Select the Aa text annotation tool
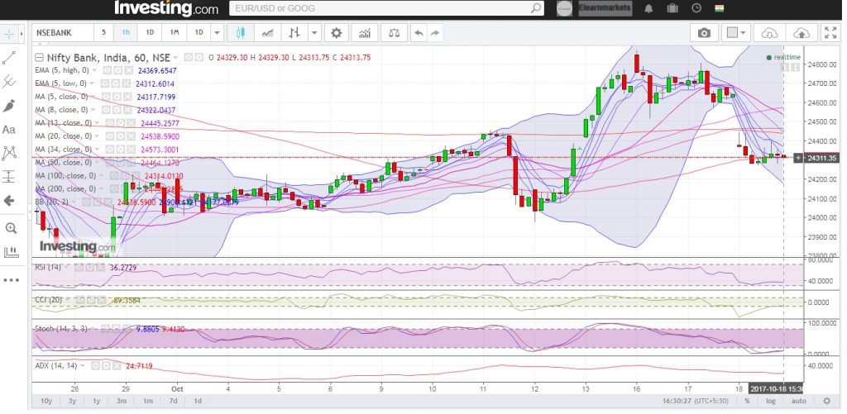847x414 pixels. click(x=9, y=130)
